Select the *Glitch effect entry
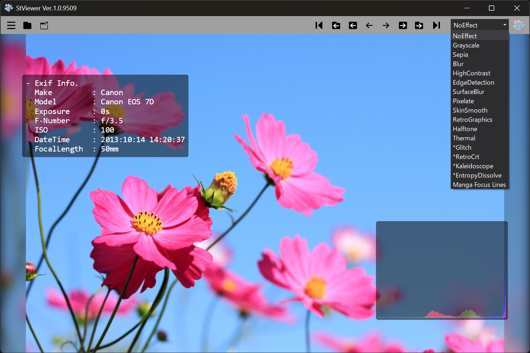The height and width of the screenshot is (353, 530). point(462,147)
